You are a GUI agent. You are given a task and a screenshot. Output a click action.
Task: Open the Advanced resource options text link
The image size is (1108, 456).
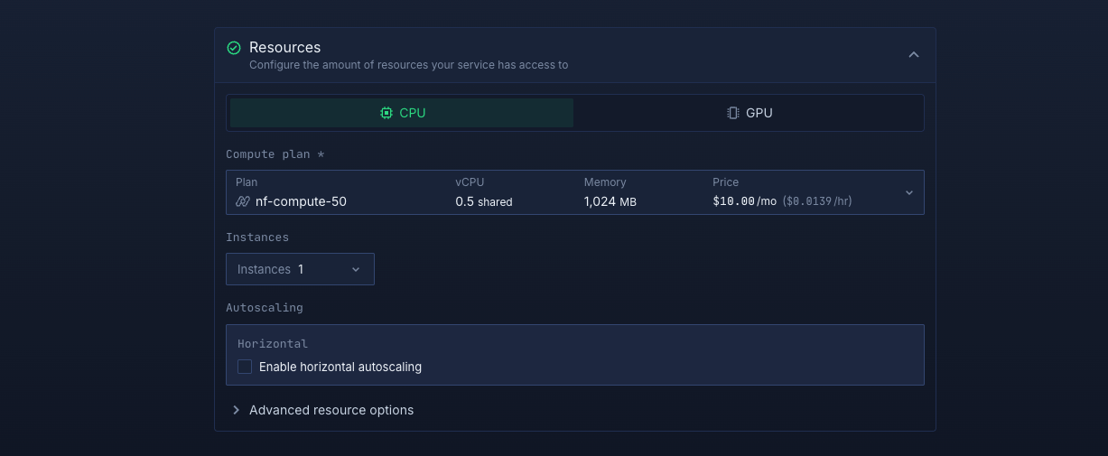(331, 410)
